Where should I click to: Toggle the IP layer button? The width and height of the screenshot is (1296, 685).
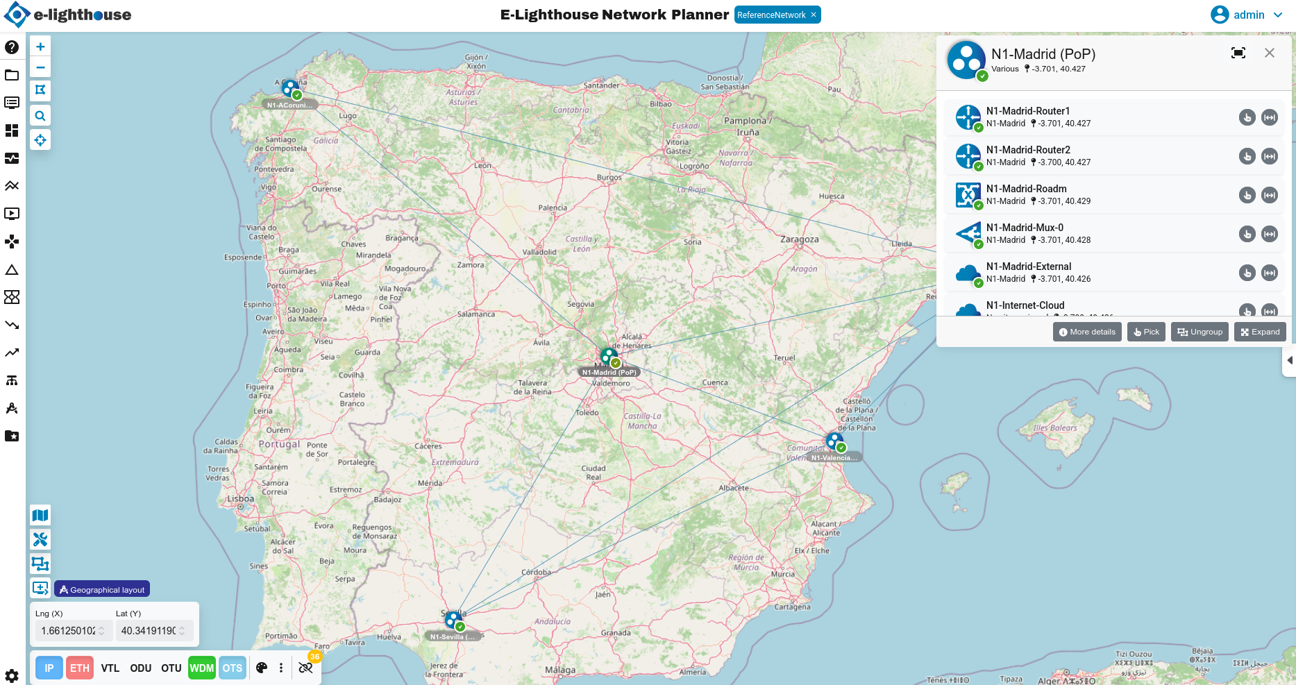point(49,668)
